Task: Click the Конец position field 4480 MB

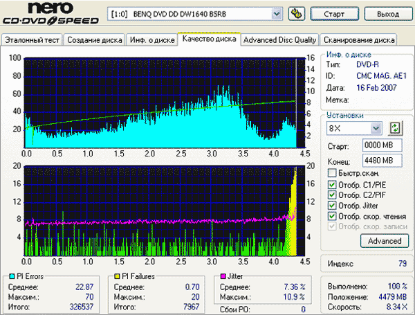Action: (382, 161)
